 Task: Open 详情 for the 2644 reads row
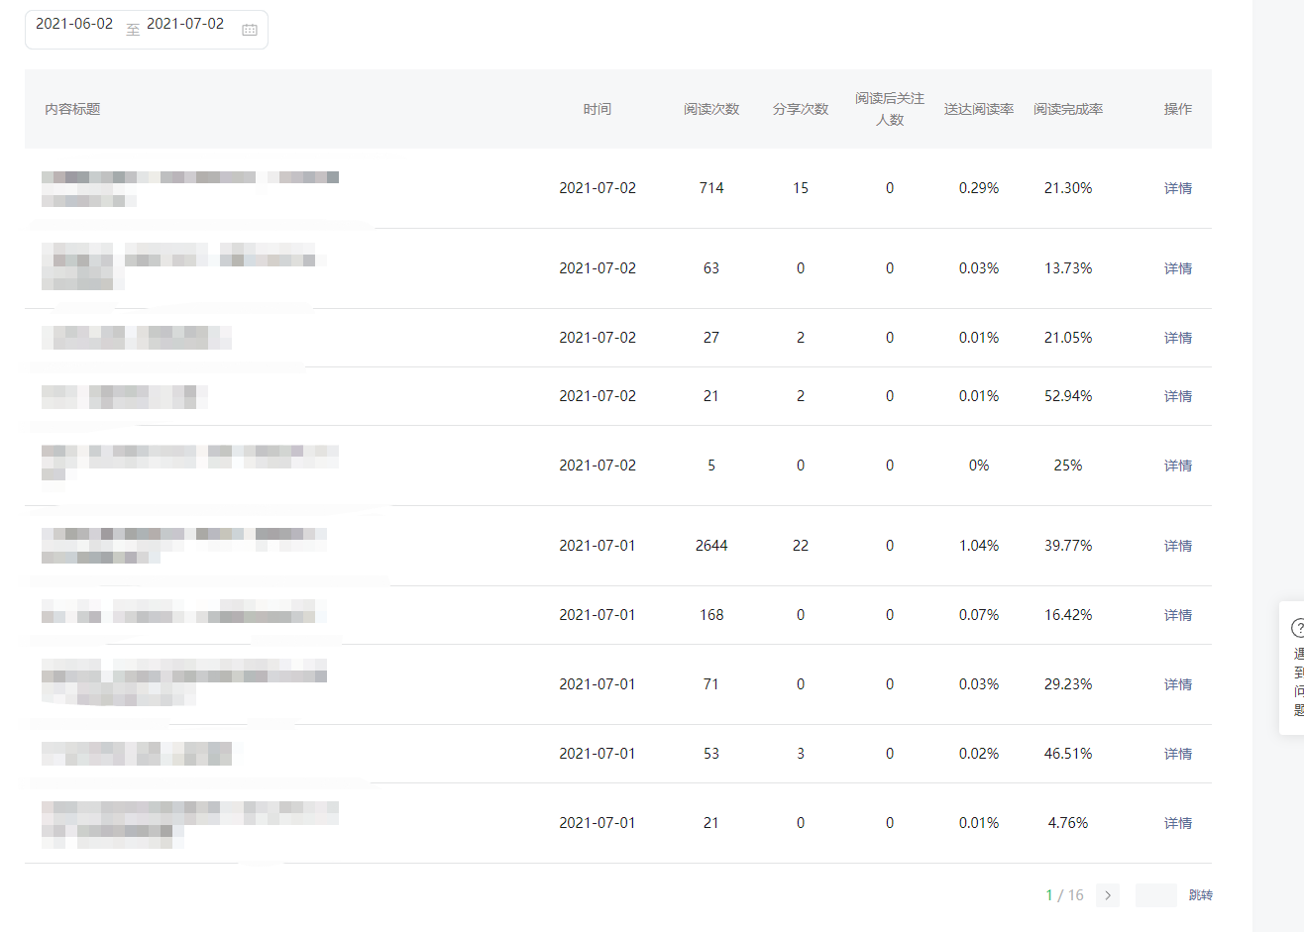(x=1177, y=546)
